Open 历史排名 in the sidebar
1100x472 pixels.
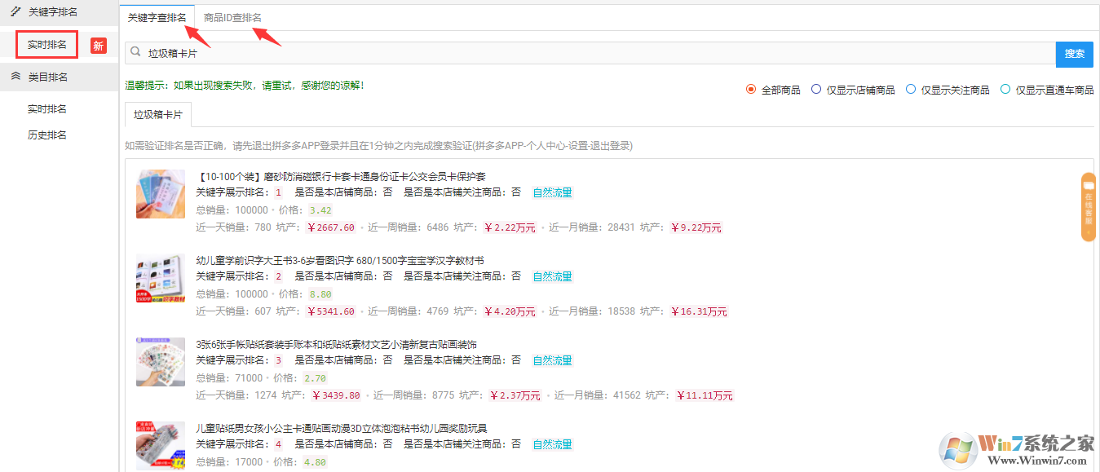(x=47, y=135)
